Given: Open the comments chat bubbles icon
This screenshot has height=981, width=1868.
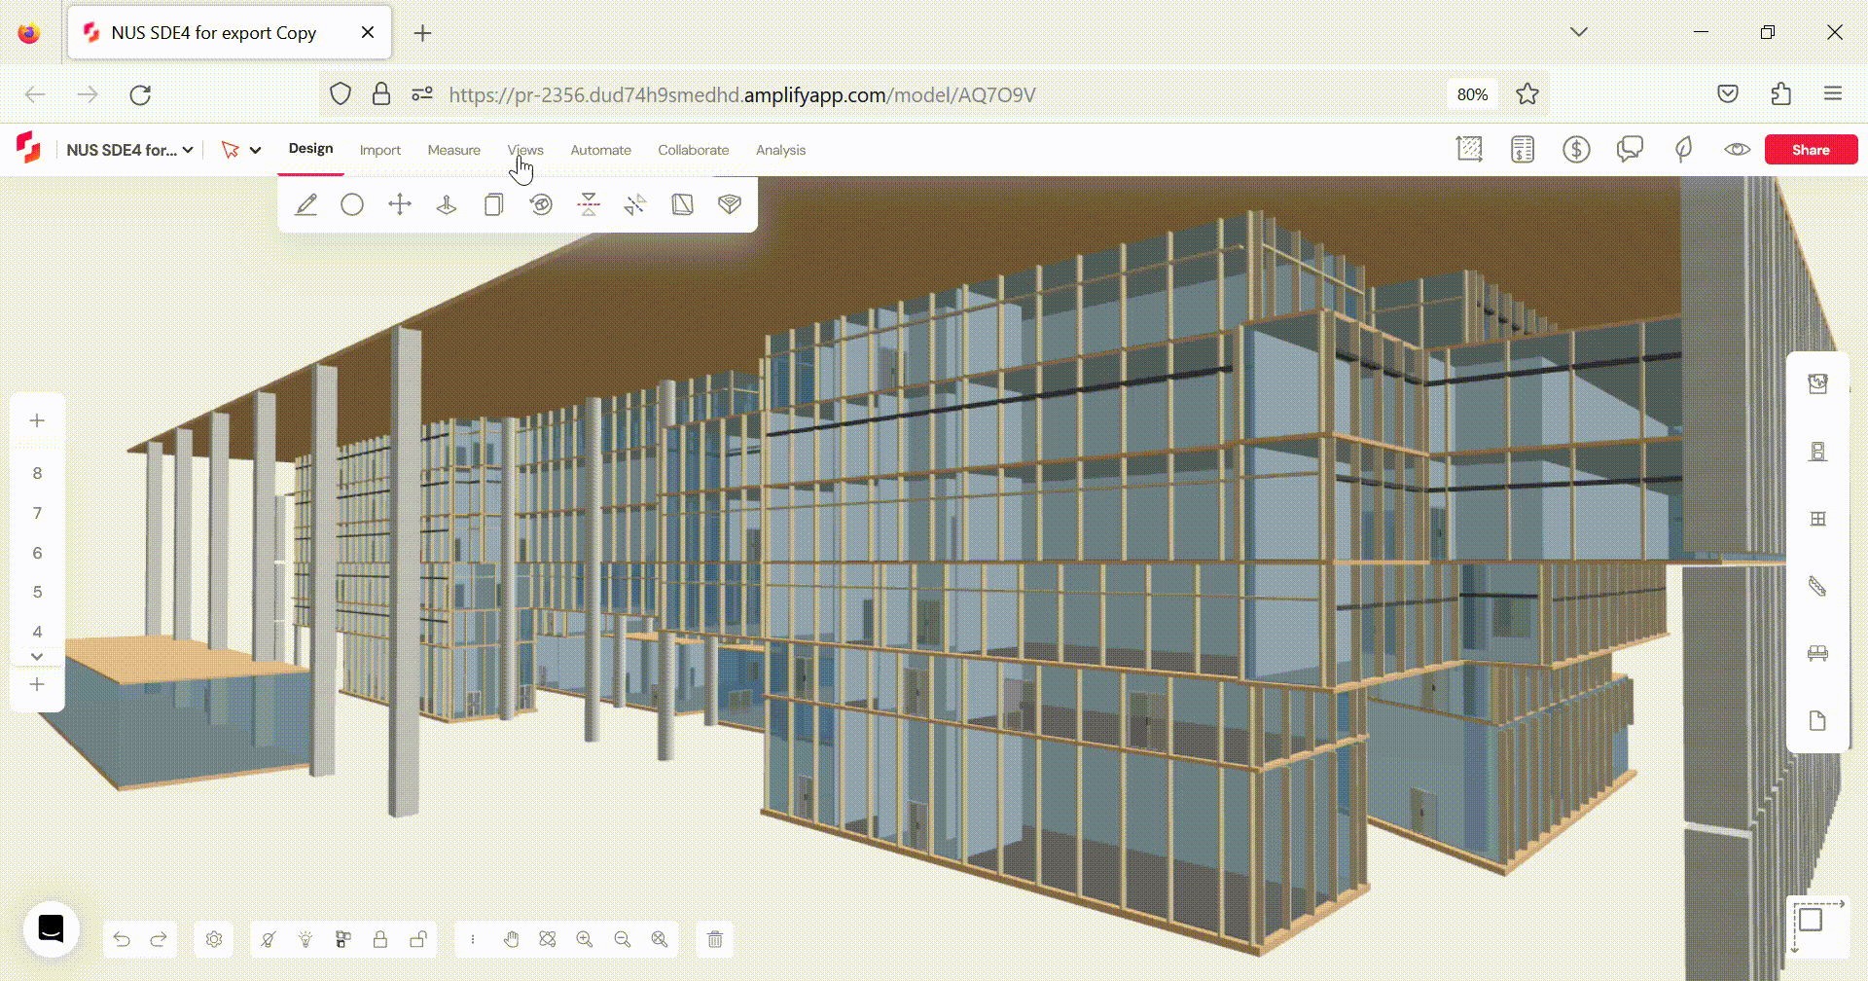Looking at the screenshot, I should (1630, 150).
